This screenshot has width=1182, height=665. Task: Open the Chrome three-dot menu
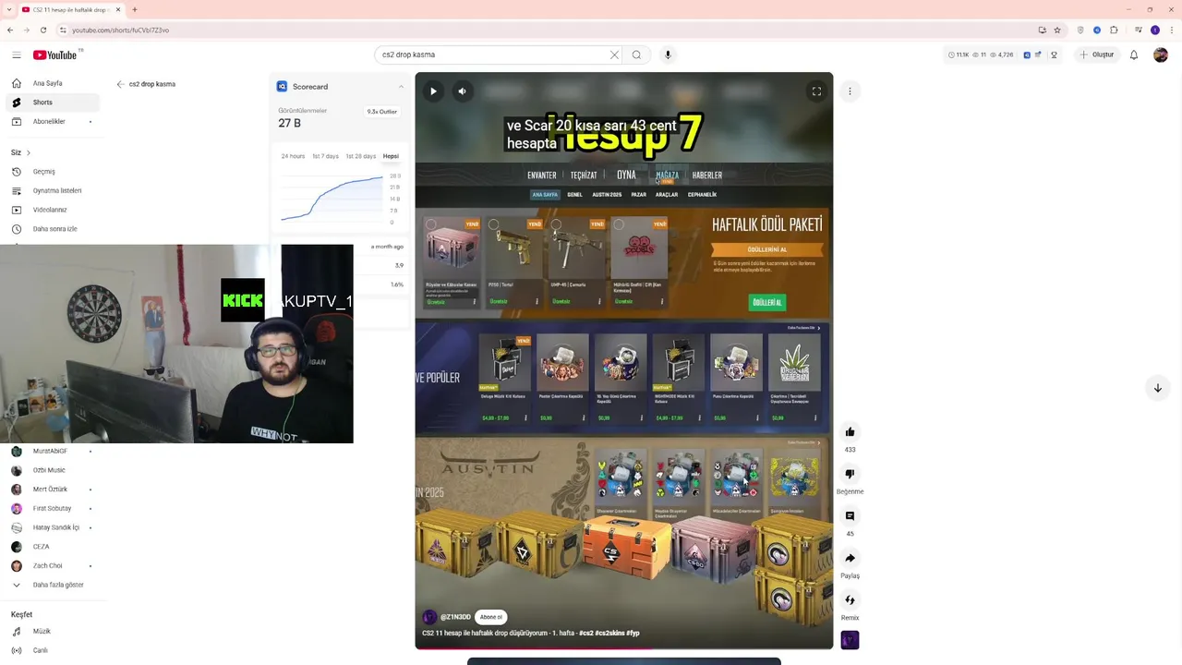click(x=1171, y=30)
